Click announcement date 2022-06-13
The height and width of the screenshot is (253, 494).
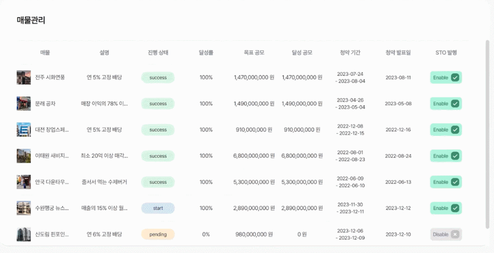click(x=398, y=182)
